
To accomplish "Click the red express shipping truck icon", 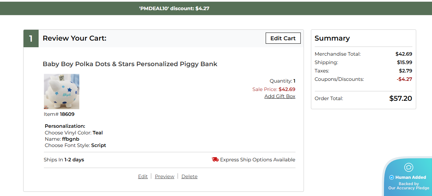I will tap(215, 160).
